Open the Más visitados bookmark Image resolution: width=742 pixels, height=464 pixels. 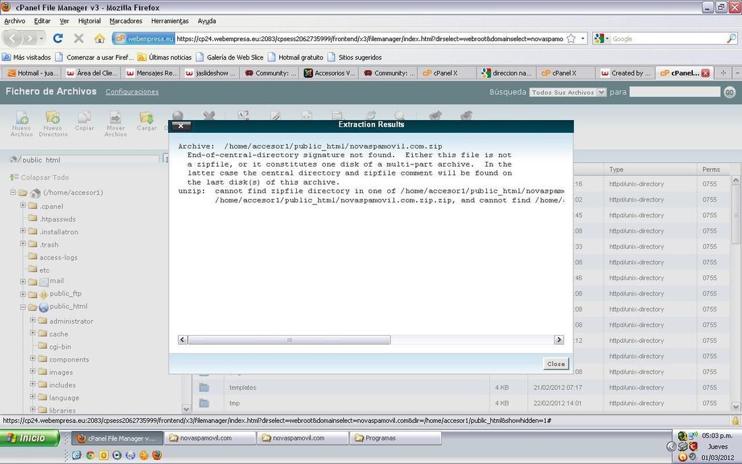click(26, 57)
